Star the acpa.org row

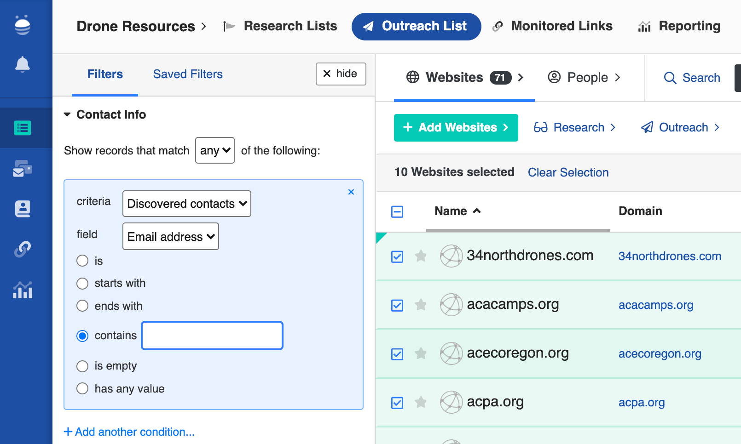[421, 402]
